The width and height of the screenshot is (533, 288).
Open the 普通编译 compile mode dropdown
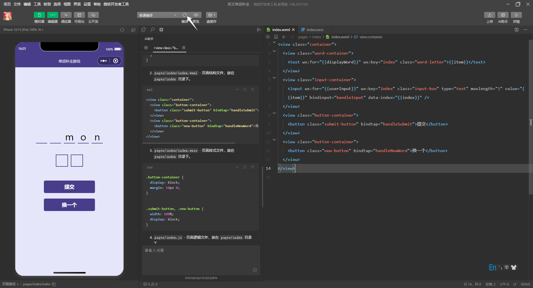(157, 15)
